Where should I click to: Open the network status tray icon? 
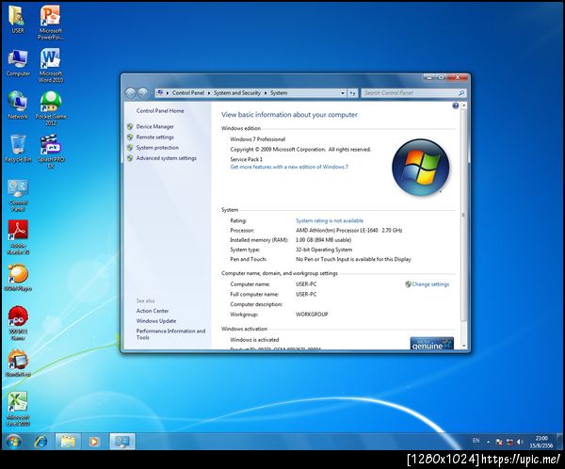pyautogui.click(x=509, y=442)
